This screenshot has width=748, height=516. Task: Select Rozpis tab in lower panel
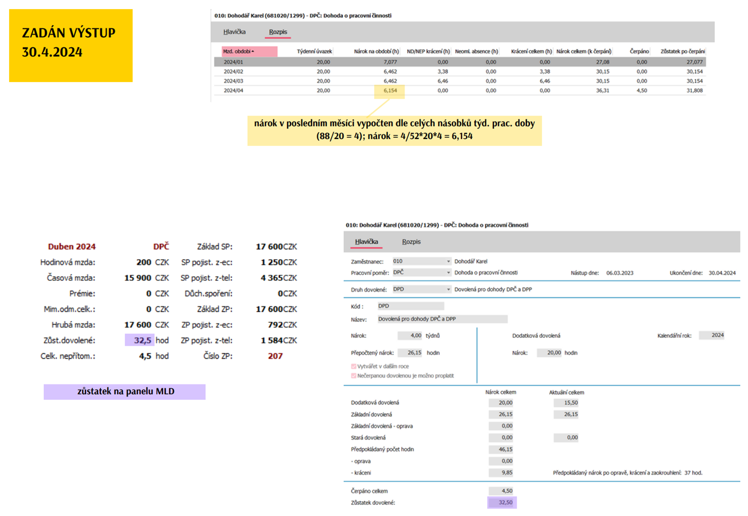411,241
